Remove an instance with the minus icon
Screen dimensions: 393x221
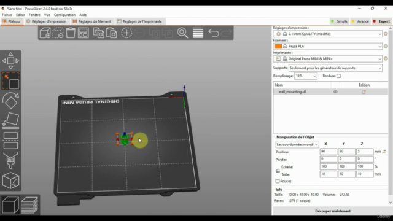pyautogui.click(x=139, y=33)
